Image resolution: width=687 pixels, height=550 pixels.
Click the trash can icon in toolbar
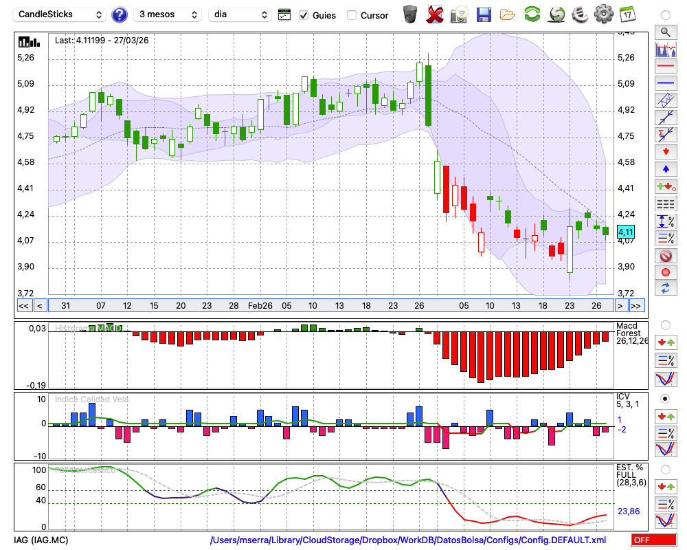click(x=410, y=14)
